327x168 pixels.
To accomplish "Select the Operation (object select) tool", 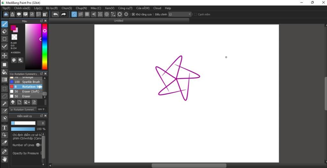I will pyautogui.click(x=4, y=135).
